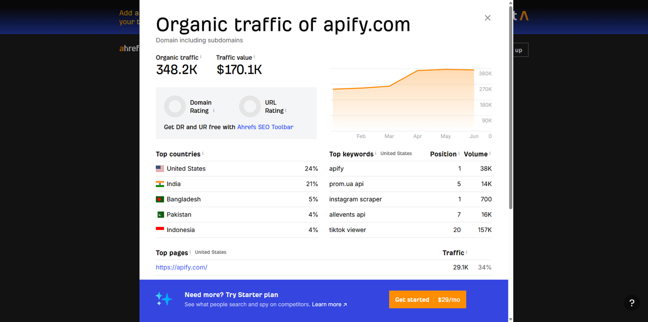Click Get started $29/mo button
The height and width of the screenshot is (322, 648).
pos(428,299)
